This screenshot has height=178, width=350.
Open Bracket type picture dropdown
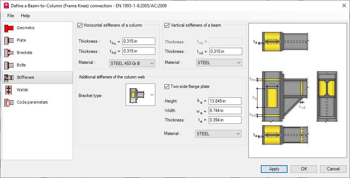tap(140, 95)
